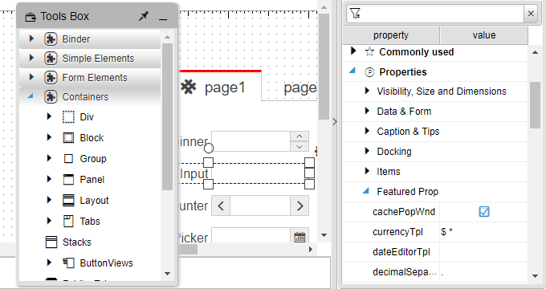This screenshot has height=289, width=546.
Task: Increase spinner value with up arrow
Action: (x=299, y=136)
